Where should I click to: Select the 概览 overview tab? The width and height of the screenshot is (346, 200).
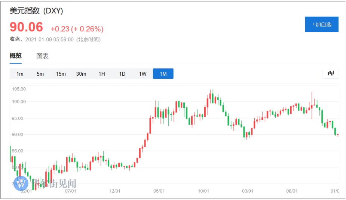click(16, 56)
